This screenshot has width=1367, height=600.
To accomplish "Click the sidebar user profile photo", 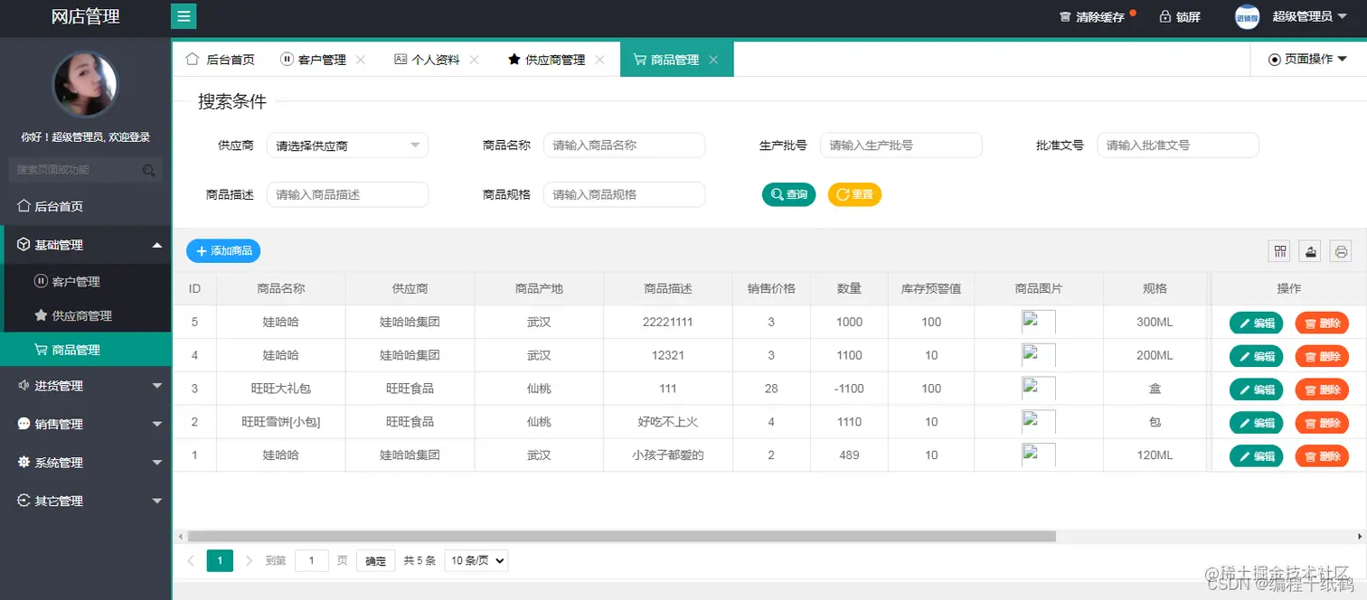I will coord(86,84).
